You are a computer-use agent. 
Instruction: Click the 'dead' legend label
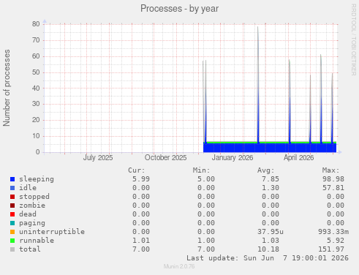point(28,214)
